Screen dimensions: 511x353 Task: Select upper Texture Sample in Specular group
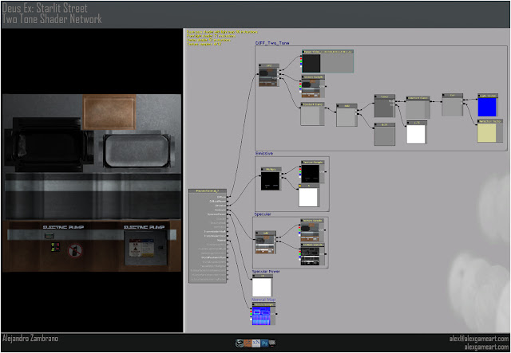coord(312,230)
